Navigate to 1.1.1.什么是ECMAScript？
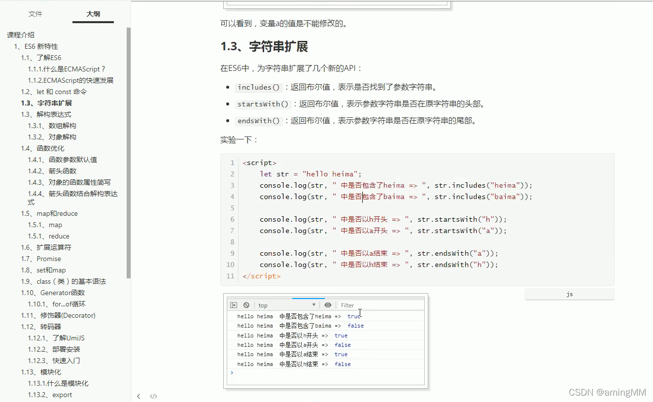The image size is (653, 402). [x=67, y=69]
